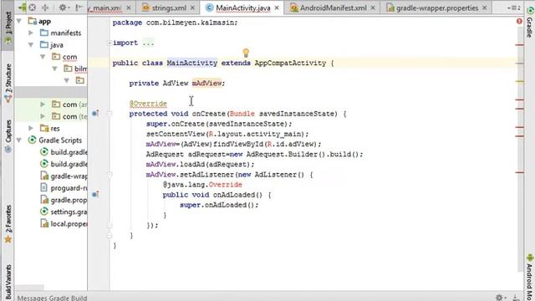
Task: Click the Messages Gradle Build panel title
Action: 52,298
